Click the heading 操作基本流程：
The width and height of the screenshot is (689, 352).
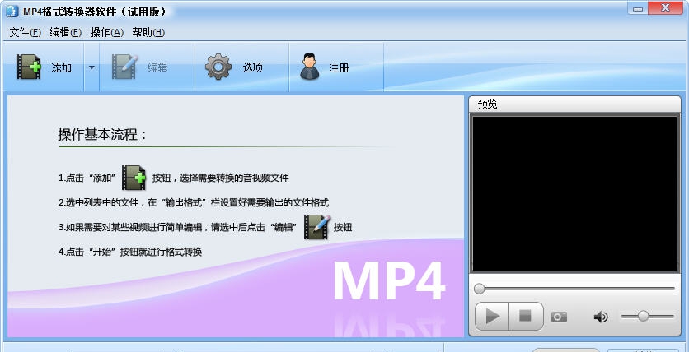pos(102,135)
